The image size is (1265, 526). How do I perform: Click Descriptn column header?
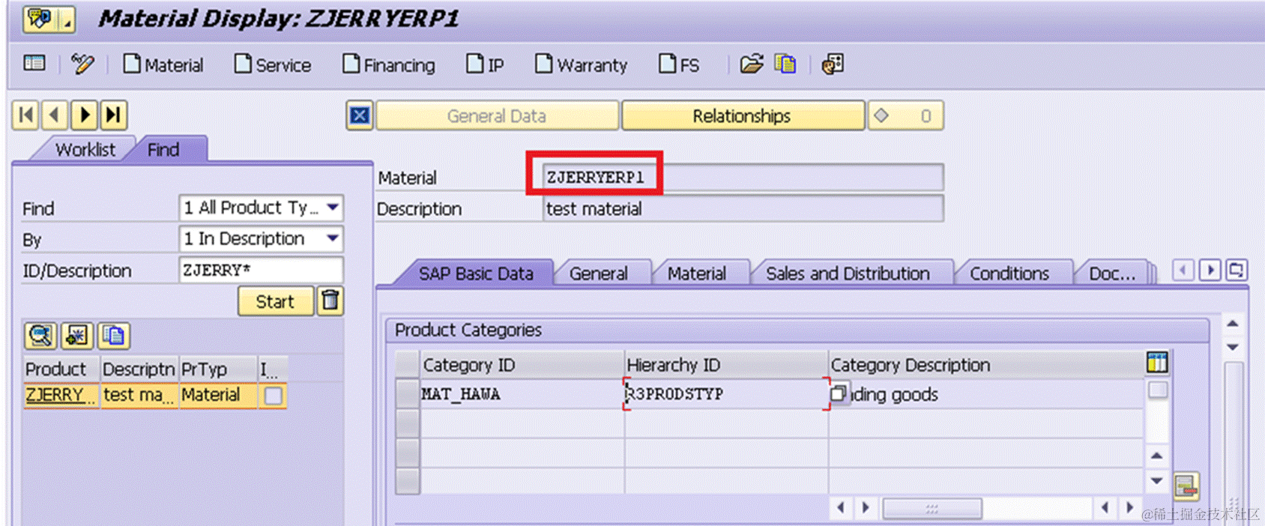click(139, 369)
